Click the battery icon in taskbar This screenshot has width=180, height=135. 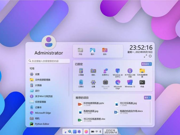(92, 132)
